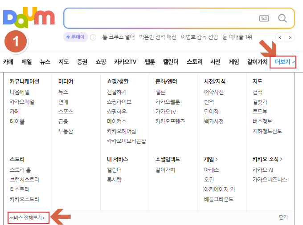Open 웹툰 in the top navigation
This screenshot has height=225, width=303.
pos(150,62)
